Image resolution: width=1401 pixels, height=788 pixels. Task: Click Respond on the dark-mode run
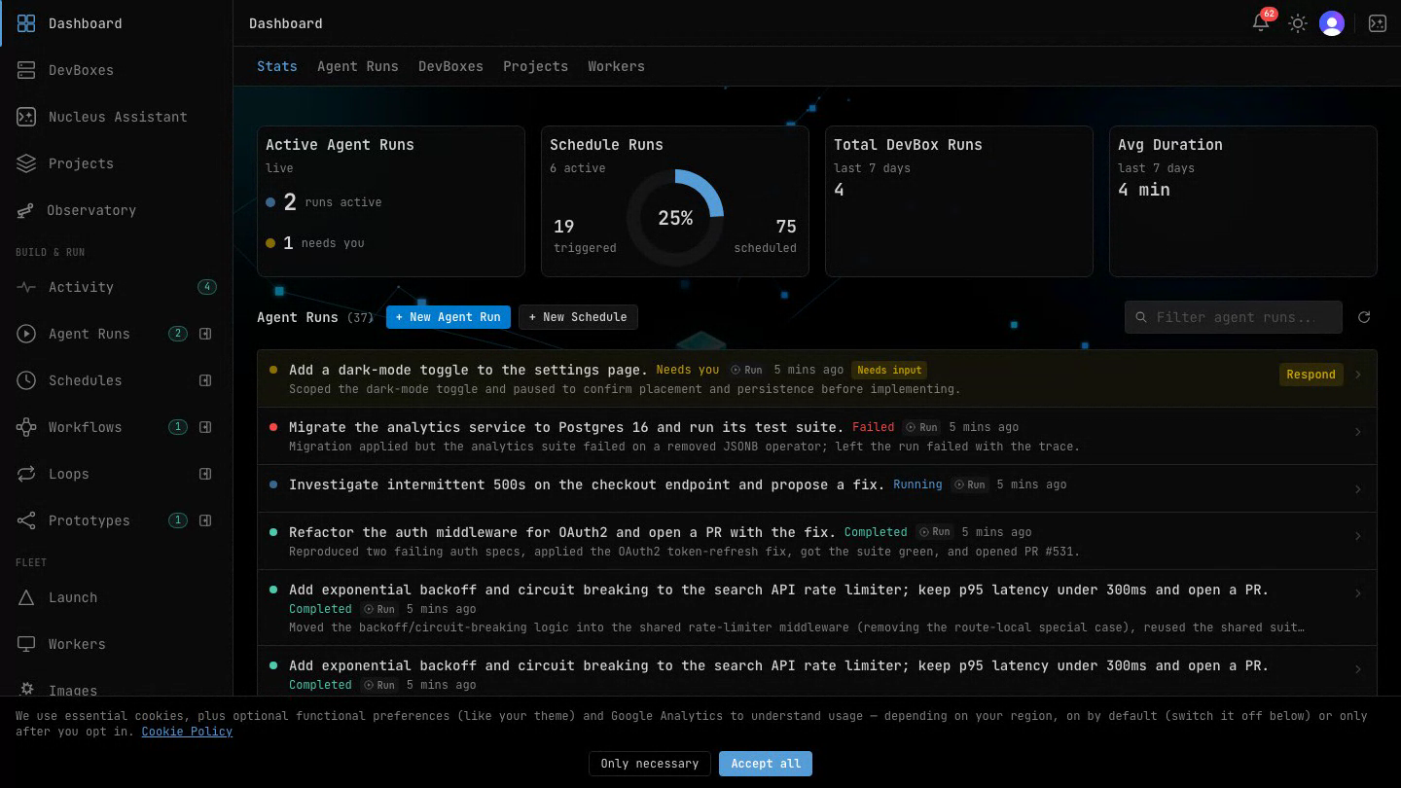pos(1311,375)
